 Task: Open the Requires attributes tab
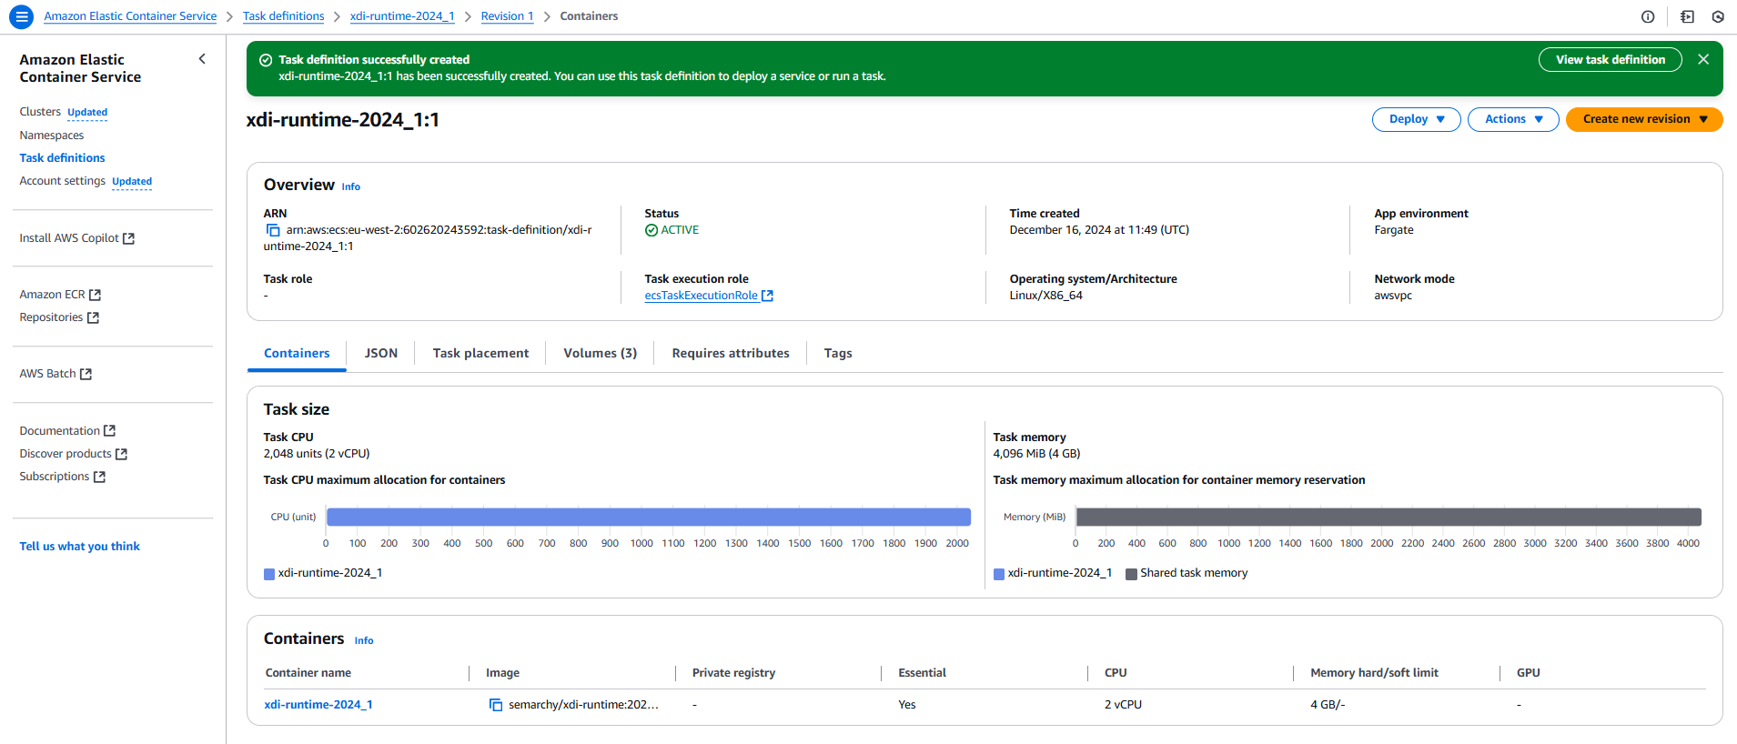731,353
